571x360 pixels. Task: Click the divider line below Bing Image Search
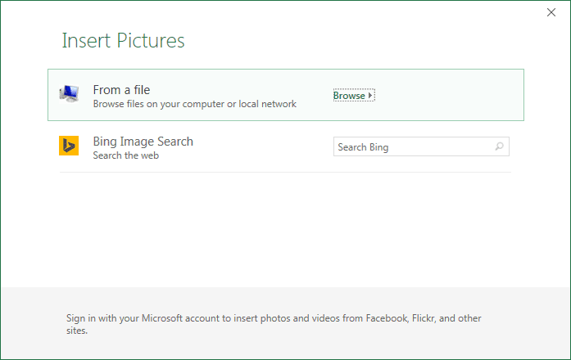click(x=284, y=172)
